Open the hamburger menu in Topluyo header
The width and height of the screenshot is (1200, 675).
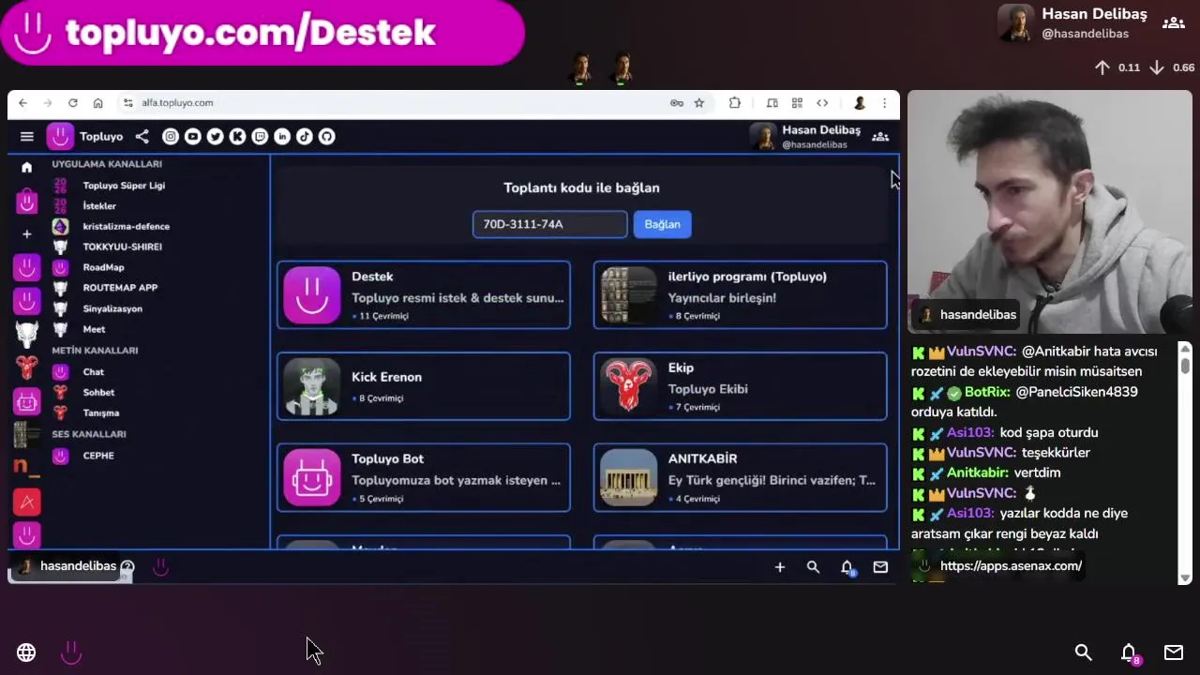26,137
